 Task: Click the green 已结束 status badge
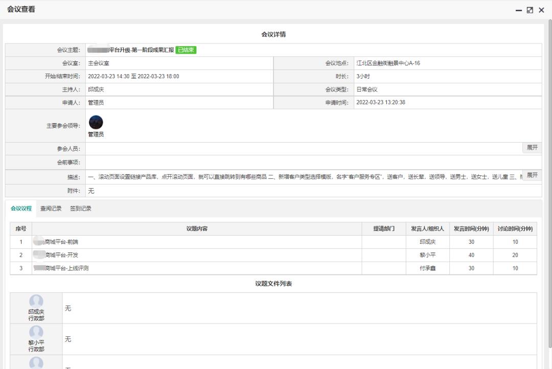tap(185, 50)
